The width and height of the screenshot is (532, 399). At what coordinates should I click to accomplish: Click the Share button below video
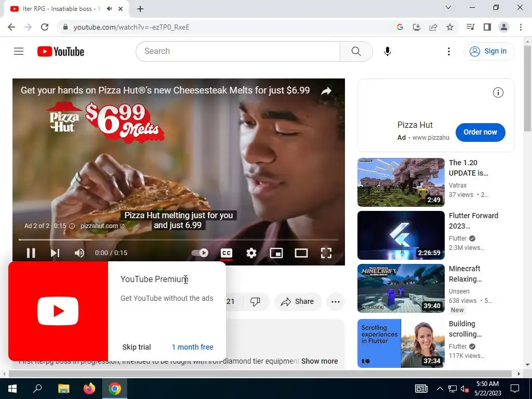[297, 301]
